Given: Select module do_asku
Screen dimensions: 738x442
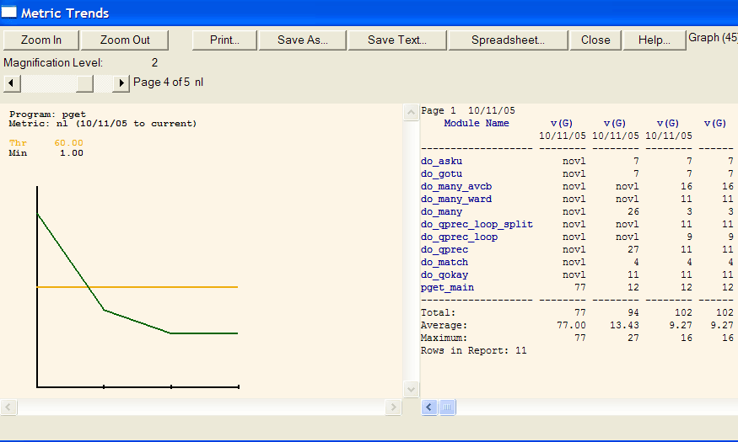Looking at the screenshot, I should [441, 161].
